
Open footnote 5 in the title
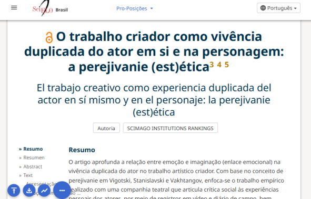(x=227, y=65)
